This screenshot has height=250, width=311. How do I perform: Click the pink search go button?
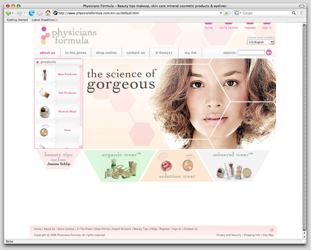pyautogui.click(x=269, y=53)
